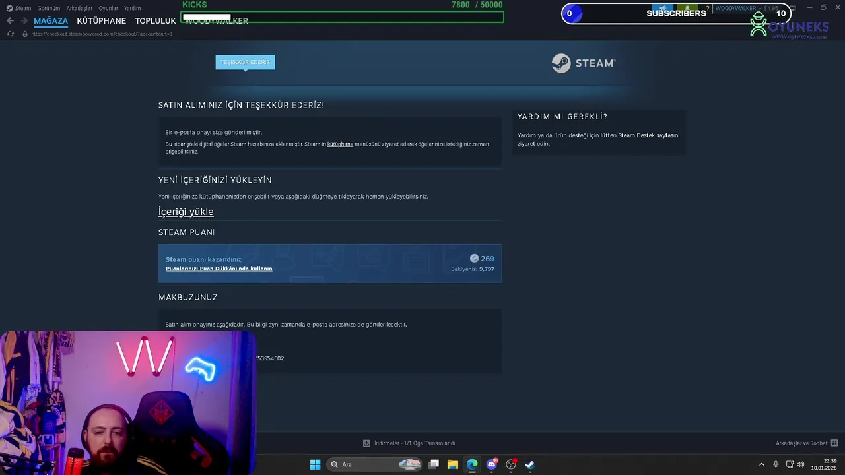Click the back navigation arrow
Screen dimensions: 845x475
click(x=10, y=20)
